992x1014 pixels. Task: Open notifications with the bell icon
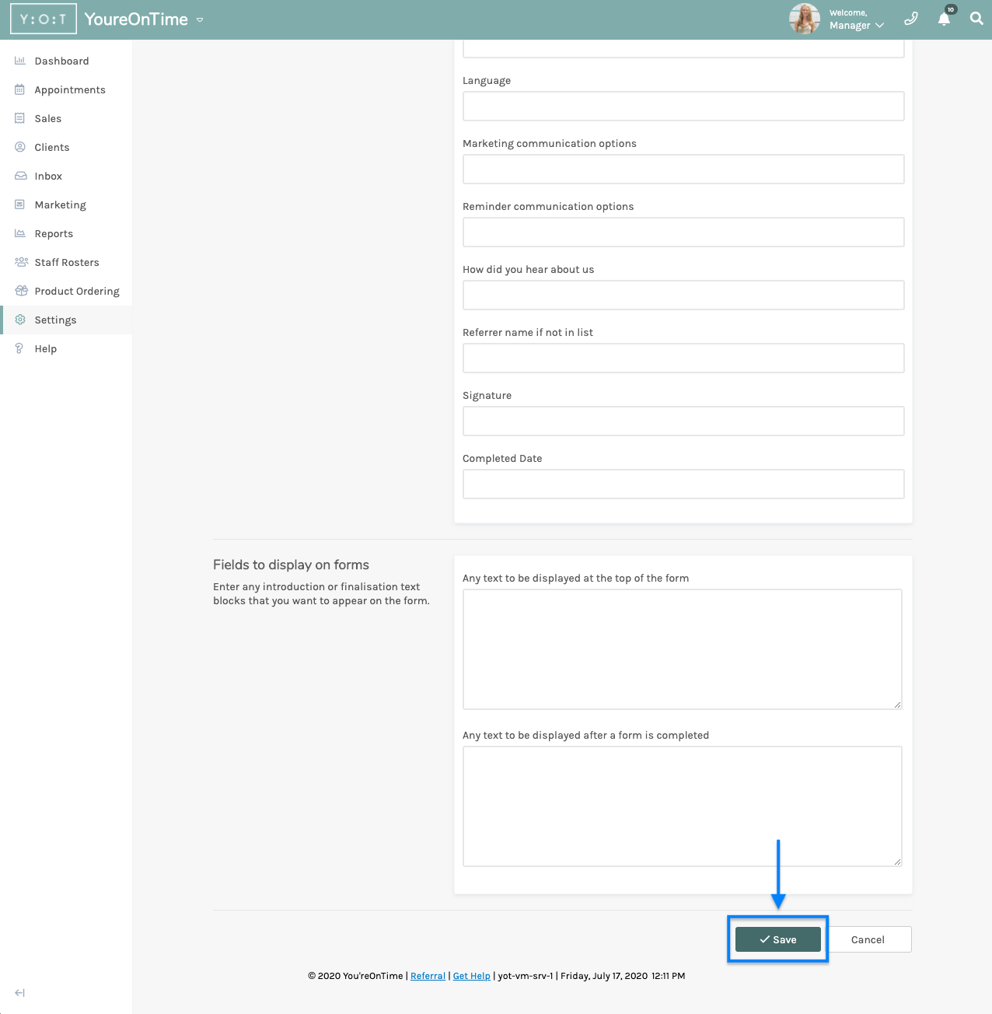pos(943,18)
